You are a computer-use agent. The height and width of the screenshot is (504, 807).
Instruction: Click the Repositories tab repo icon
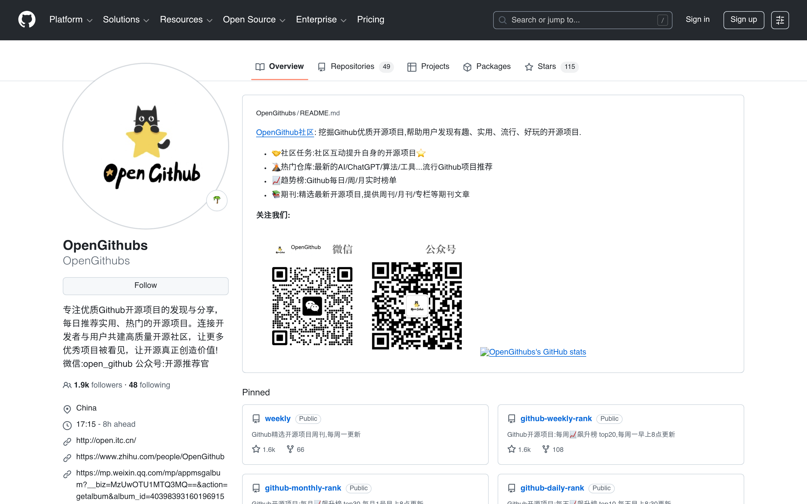click(322, 67)
